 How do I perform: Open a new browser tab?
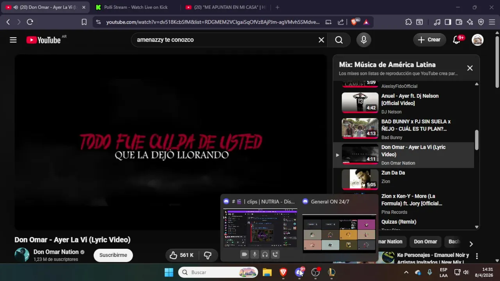(x=277, y=7)
